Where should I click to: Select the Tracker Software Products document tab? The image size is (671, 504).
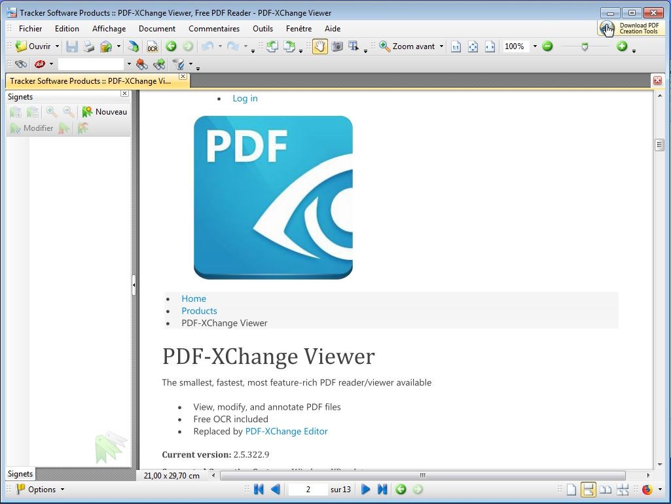click(x=92, y=81)
